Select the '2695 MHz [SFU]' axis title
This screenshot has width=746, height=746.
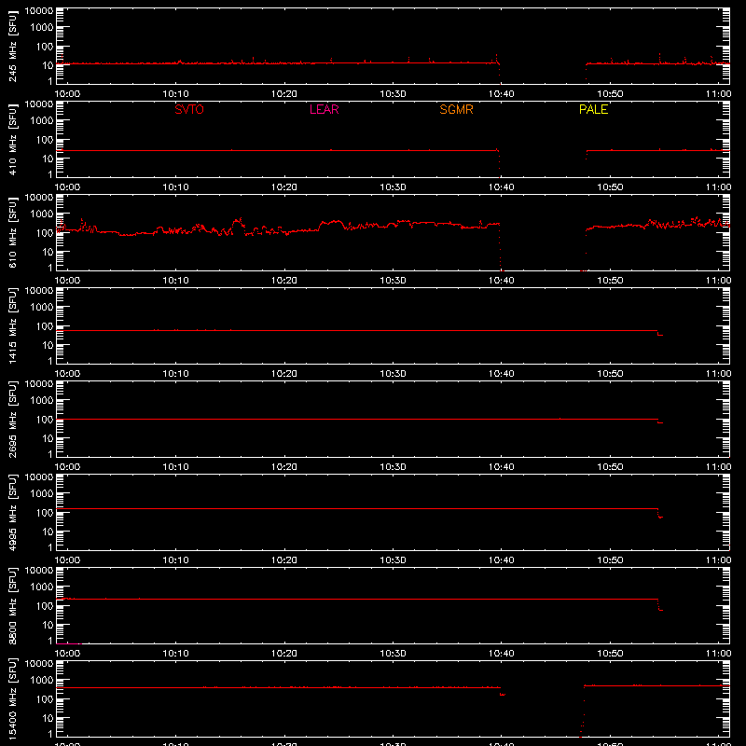12,419
